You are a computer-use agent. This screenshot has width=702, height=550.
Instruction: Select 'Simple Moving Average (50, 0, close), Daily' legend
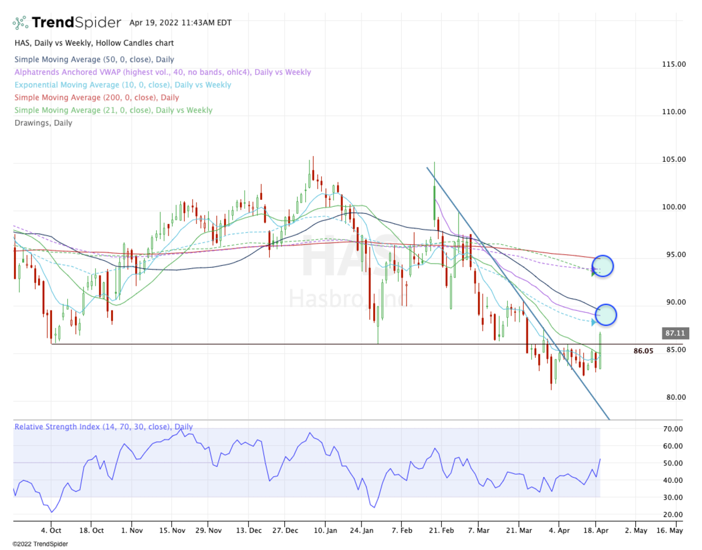94,59
